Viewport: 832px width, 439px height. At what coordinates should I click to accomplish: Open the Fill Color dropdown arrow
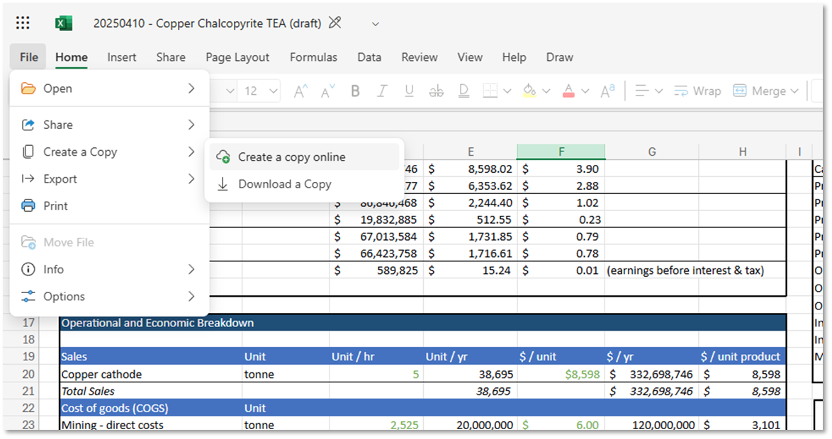coord(546,91)
